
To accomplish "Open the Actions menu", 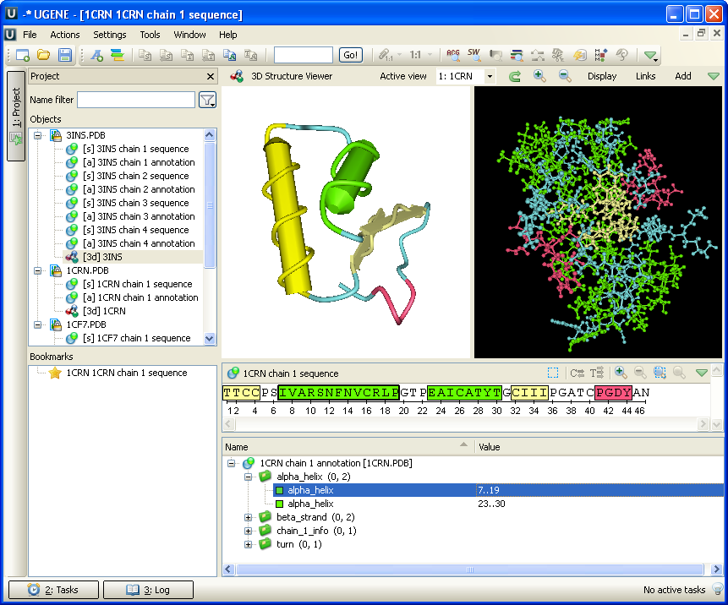I will point(65,35).
